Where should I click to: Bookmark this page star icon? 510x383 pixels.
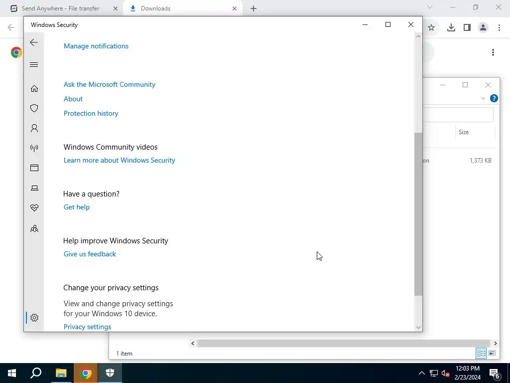coord(431,27)
